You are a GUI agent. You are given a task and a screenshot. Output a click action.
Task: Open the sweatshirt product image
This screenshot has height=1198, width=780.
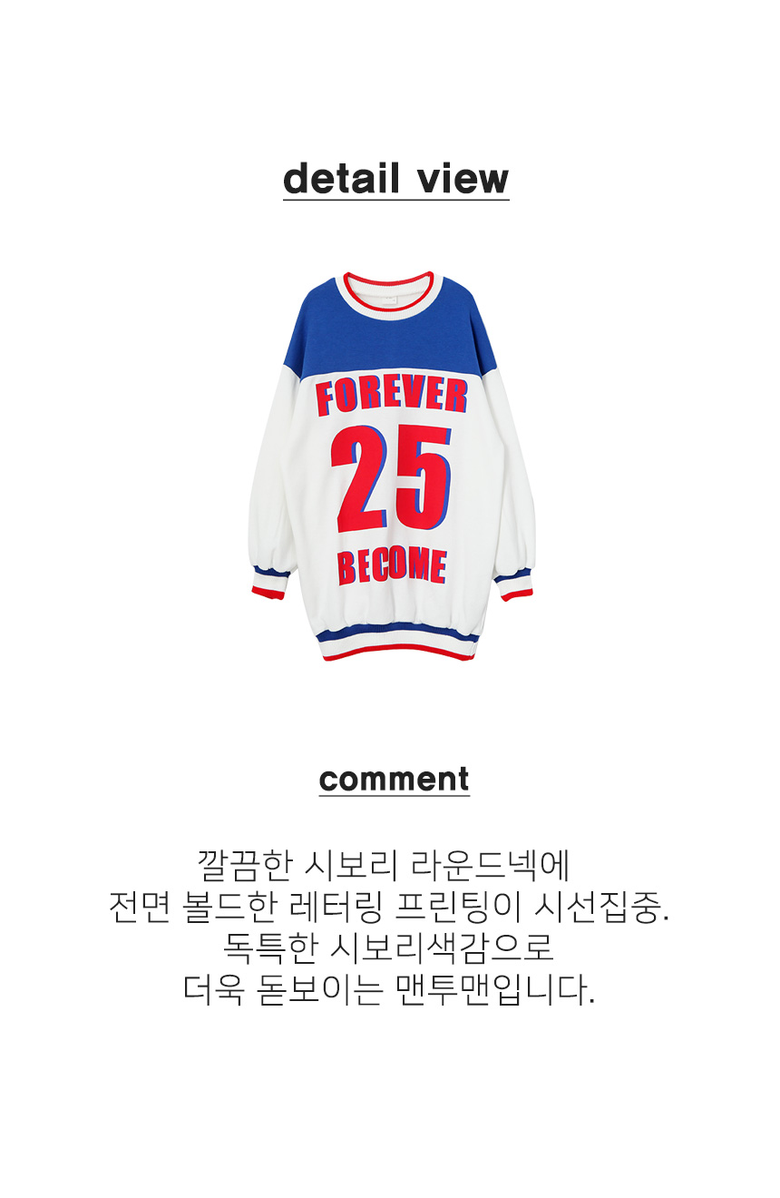(393, 465)
